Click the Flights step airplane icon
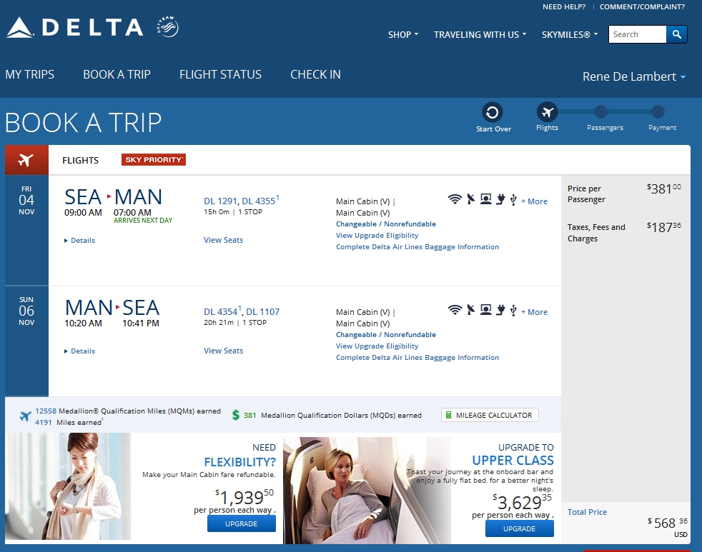The height and width of the screenshot is (552, 702). click(x=547, y=112)
